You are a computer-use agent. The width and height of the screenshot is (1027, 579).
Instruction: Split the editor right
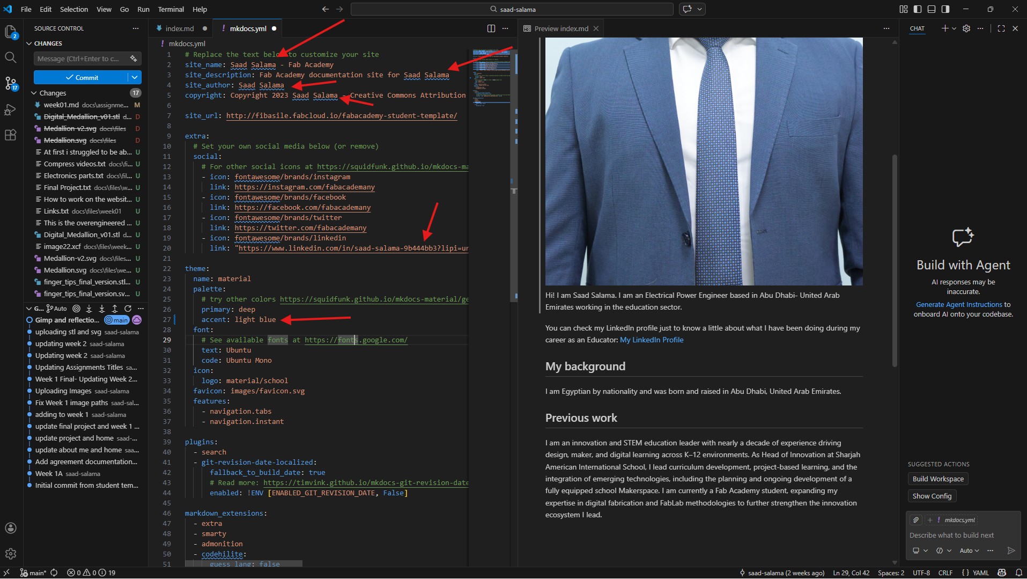coord(491,28)
